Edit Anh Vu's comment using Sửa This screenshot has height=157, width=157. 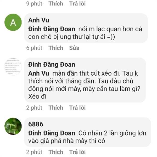click(x=74, y=48)
